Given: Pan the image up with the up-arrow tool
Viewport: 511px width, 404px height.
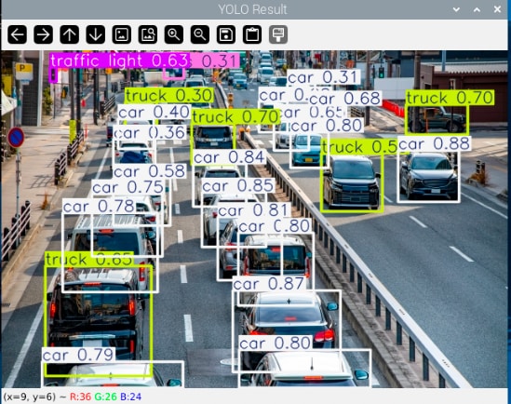Looking at the screenshot, I should tap(70, 34).
